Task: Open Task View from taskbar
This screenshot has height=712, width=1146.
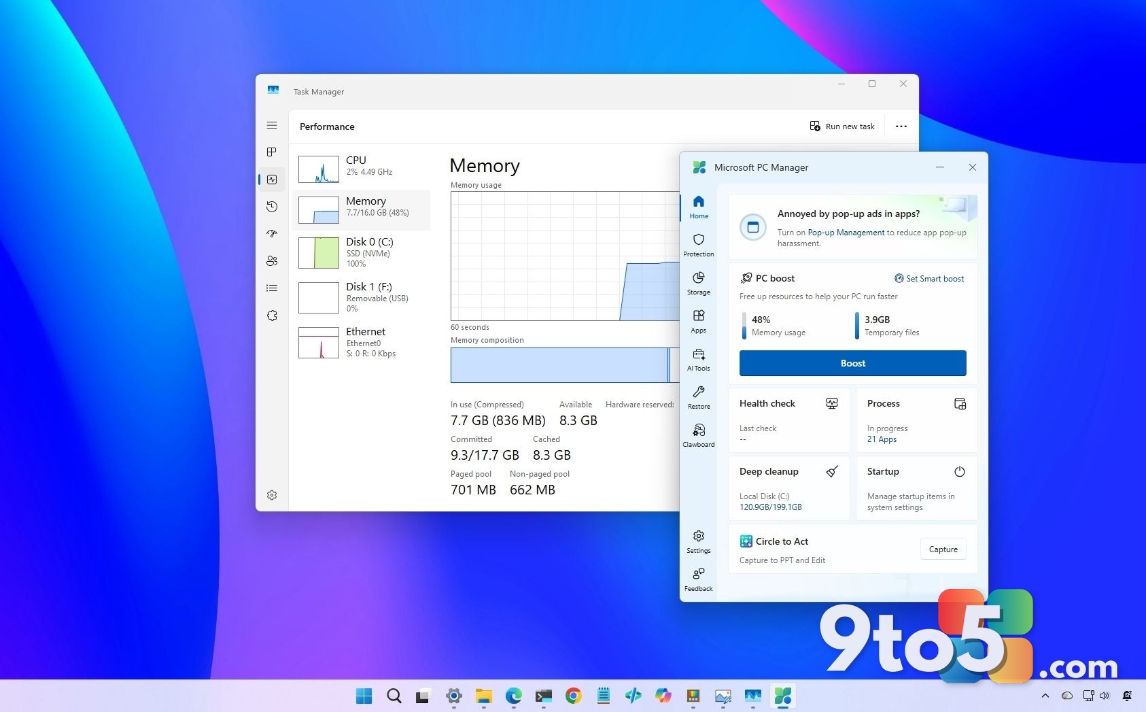Action: click(x=423, y=696)
